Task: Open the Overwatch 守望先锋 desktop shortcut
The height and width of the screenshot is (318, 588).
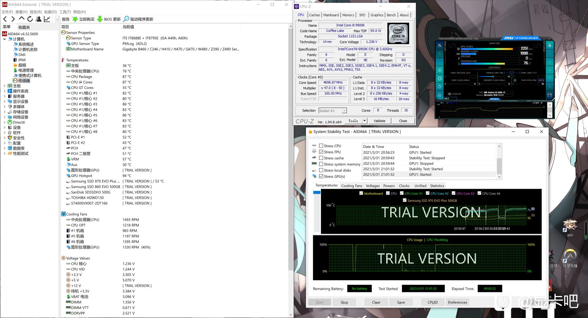Action: [x=570, y=258]
